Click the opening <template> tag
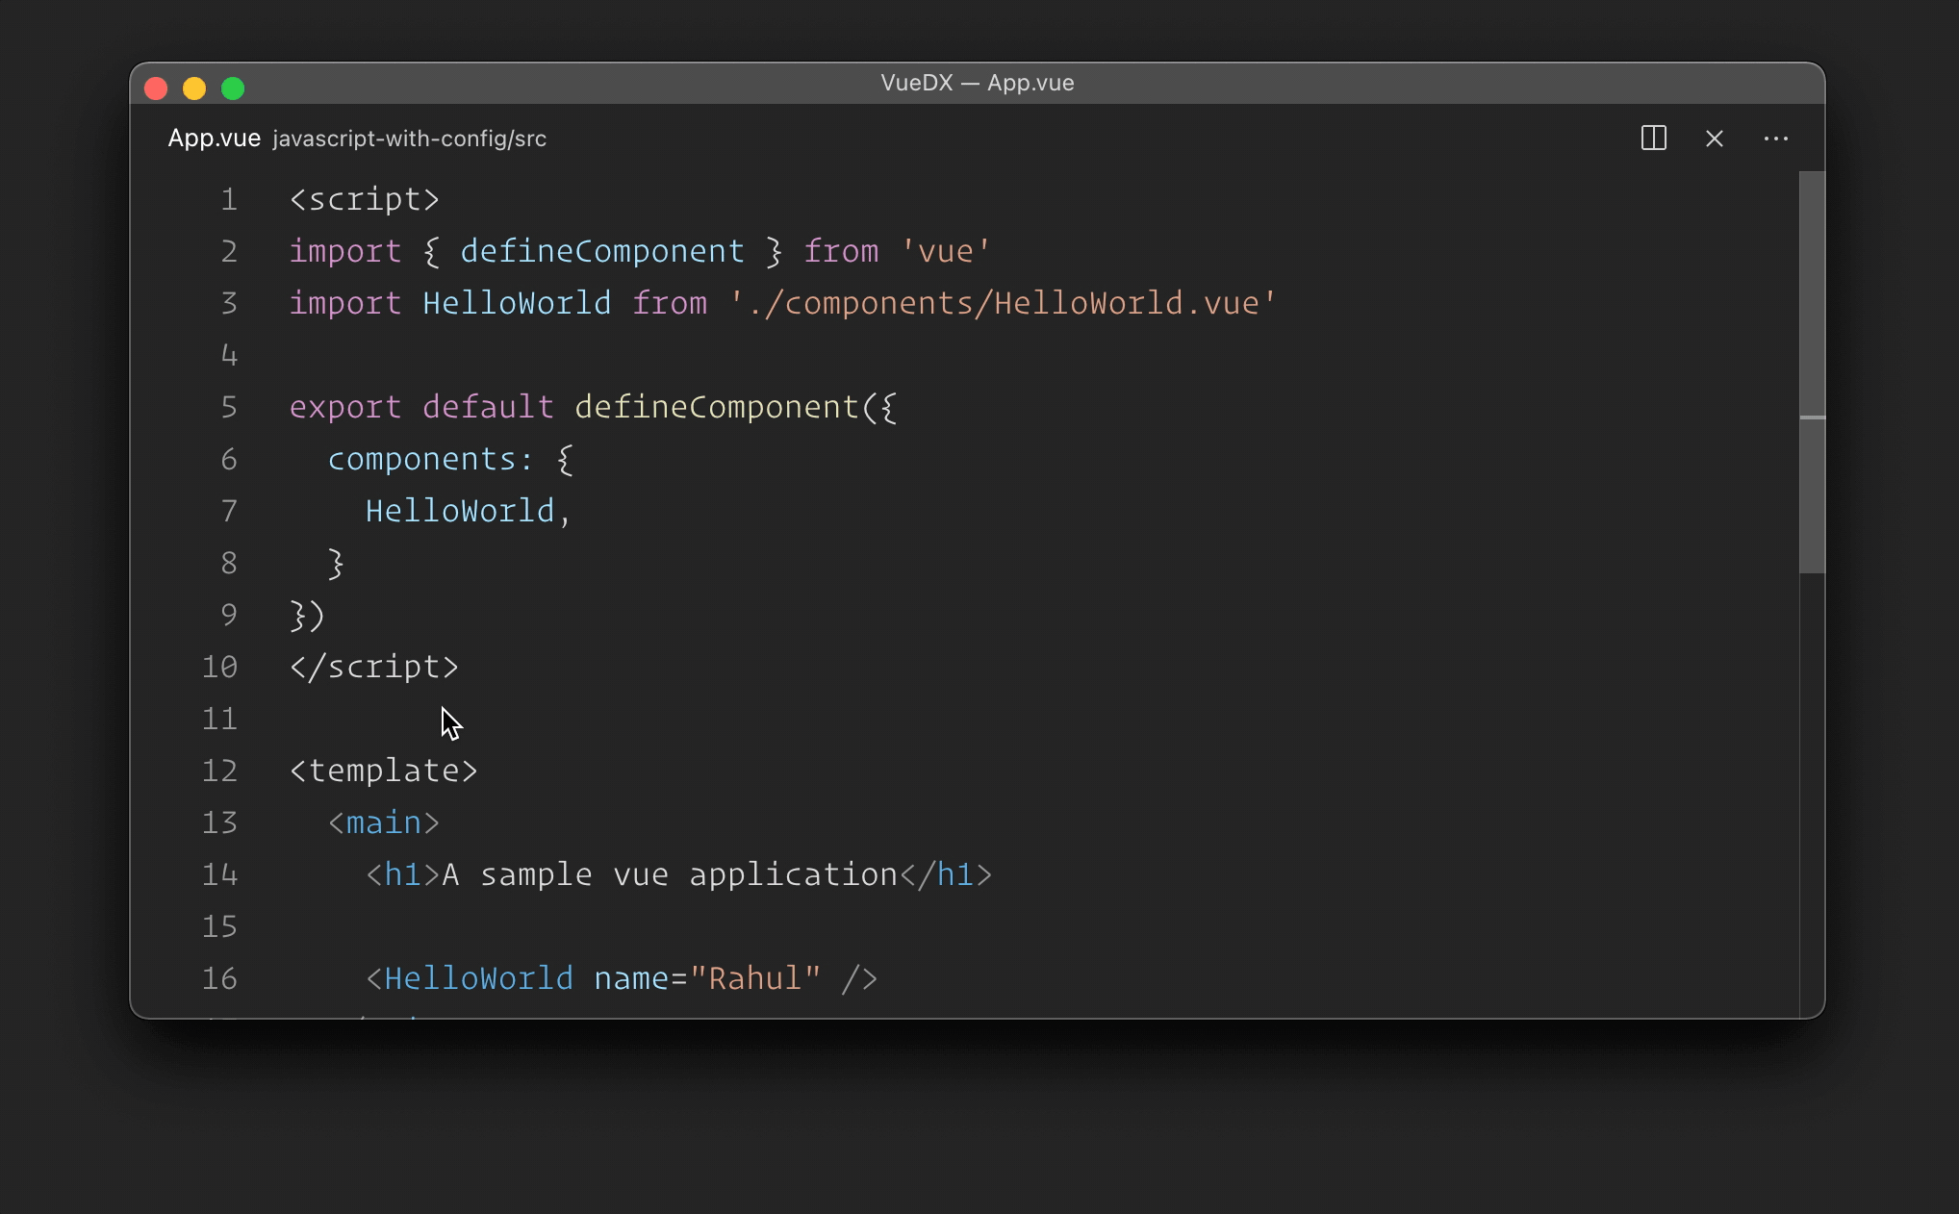 click(383, 771)
